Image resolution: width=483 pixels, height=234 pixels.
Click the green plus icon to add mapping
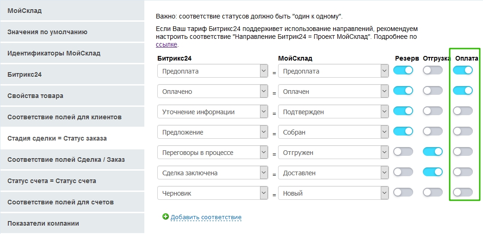(166, 216)
